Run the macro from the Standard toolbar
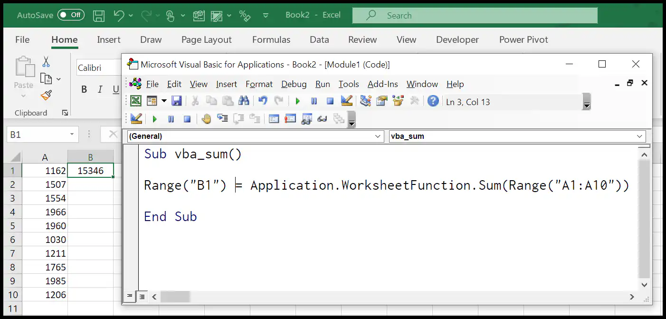 [x=298, y=101]
